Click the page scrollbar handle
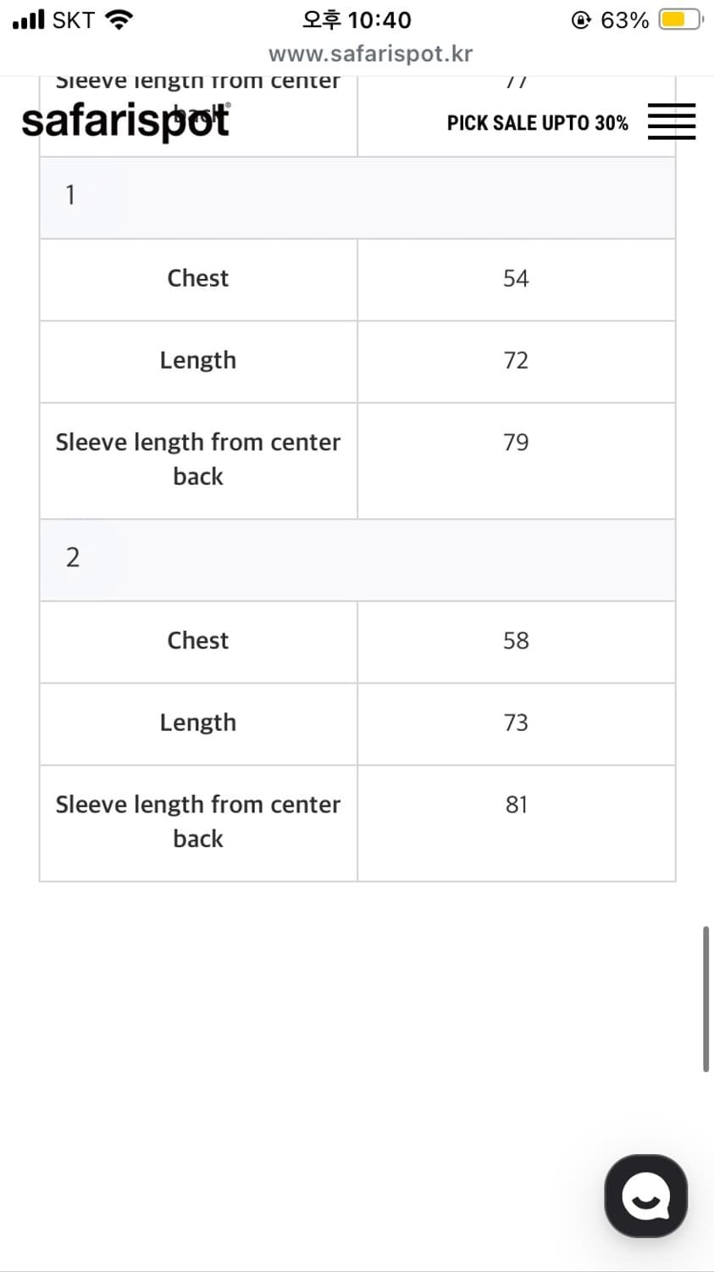The image size is (714, 1272). pyautogui.click(x=705, y=999)
